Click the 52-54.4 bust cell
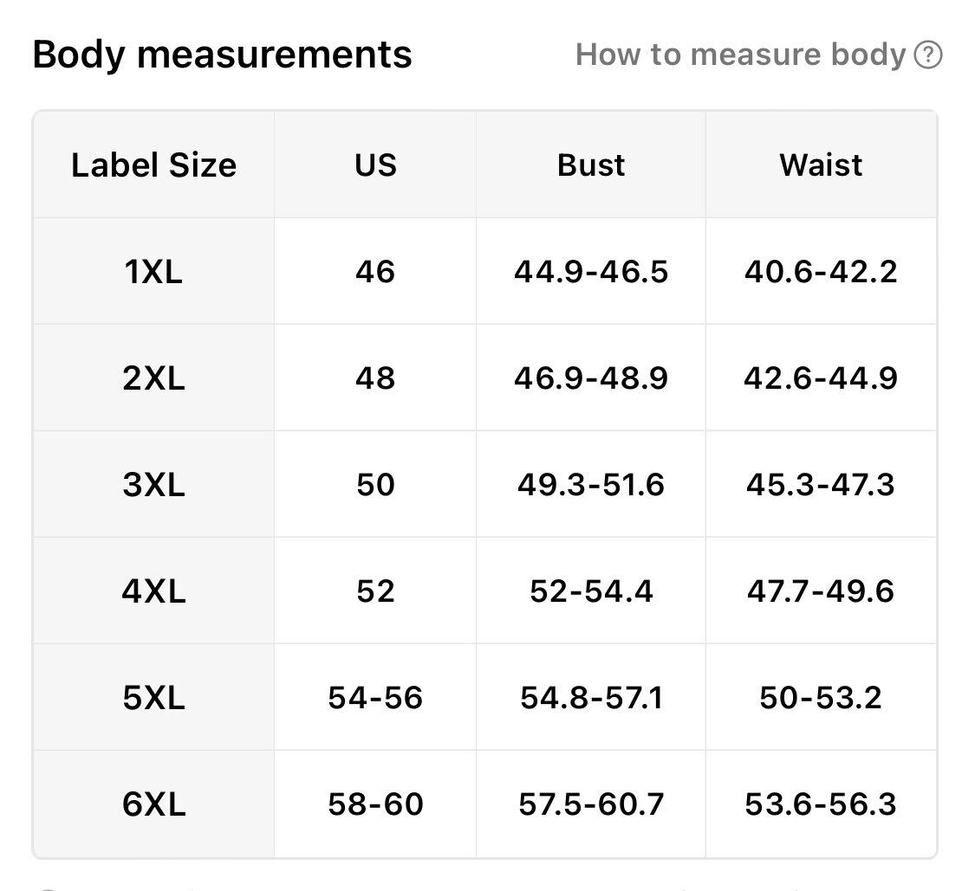 pos(591,591)
